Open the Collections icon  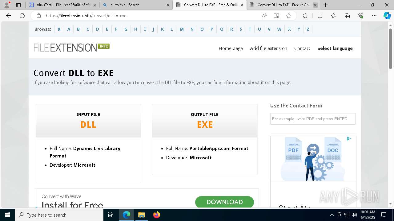pos(347,16)
